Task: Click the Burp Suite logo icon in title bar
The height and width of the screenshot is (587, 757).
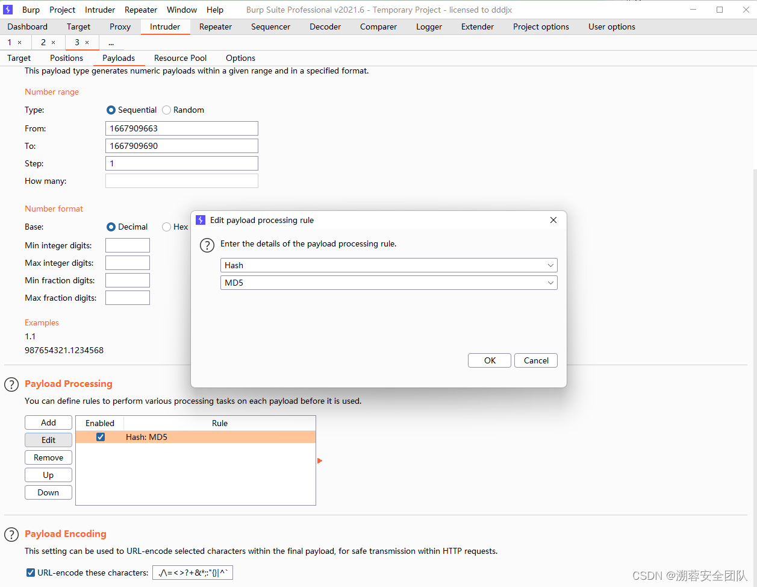Action: 8,10
